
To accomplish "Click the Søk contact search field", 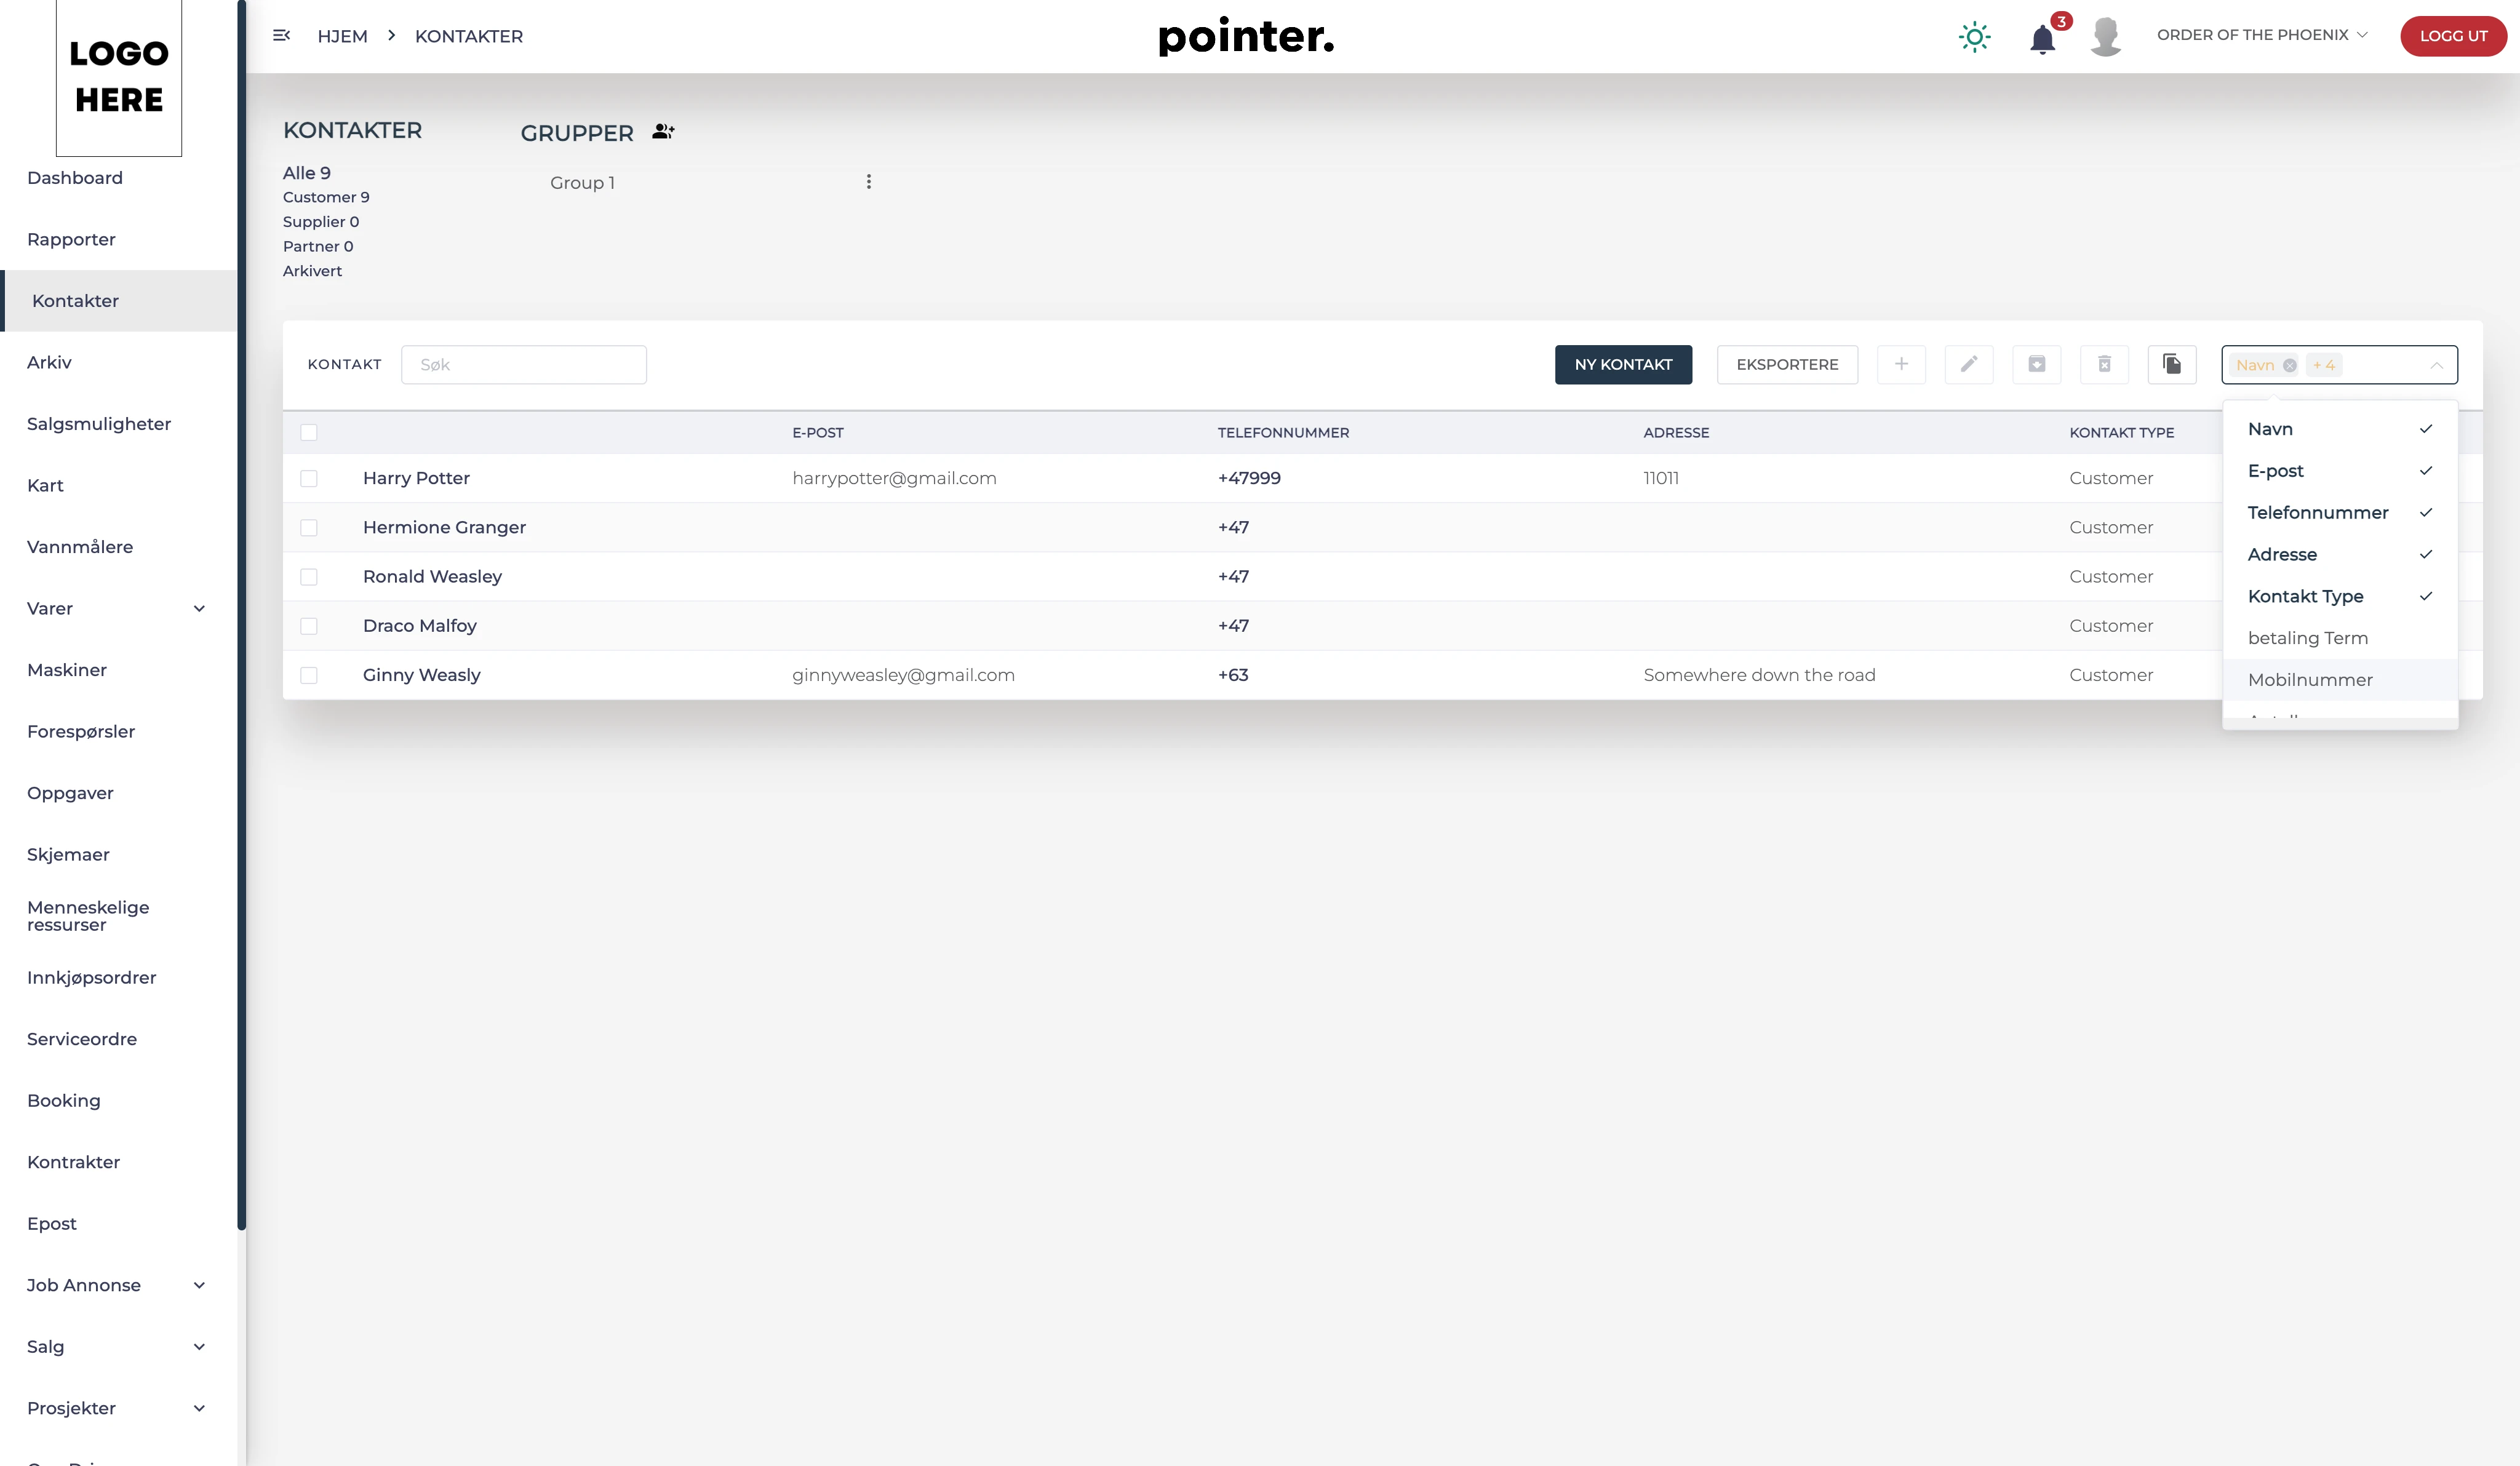I will pyautogui.click(x=523, y=364).
